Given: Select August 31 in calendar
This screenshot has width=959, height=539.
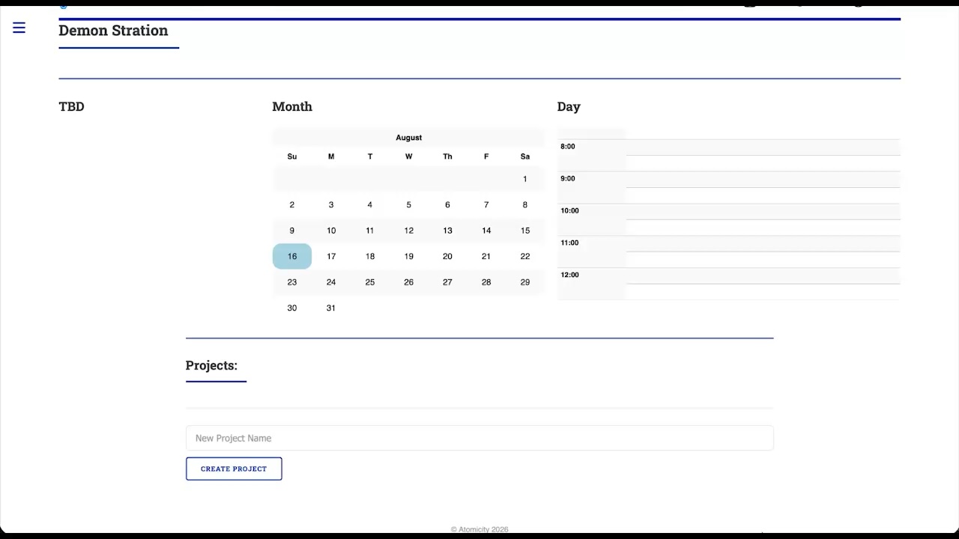Looking at the screenshot, I should pyautogui.click(x=331, y=308).
